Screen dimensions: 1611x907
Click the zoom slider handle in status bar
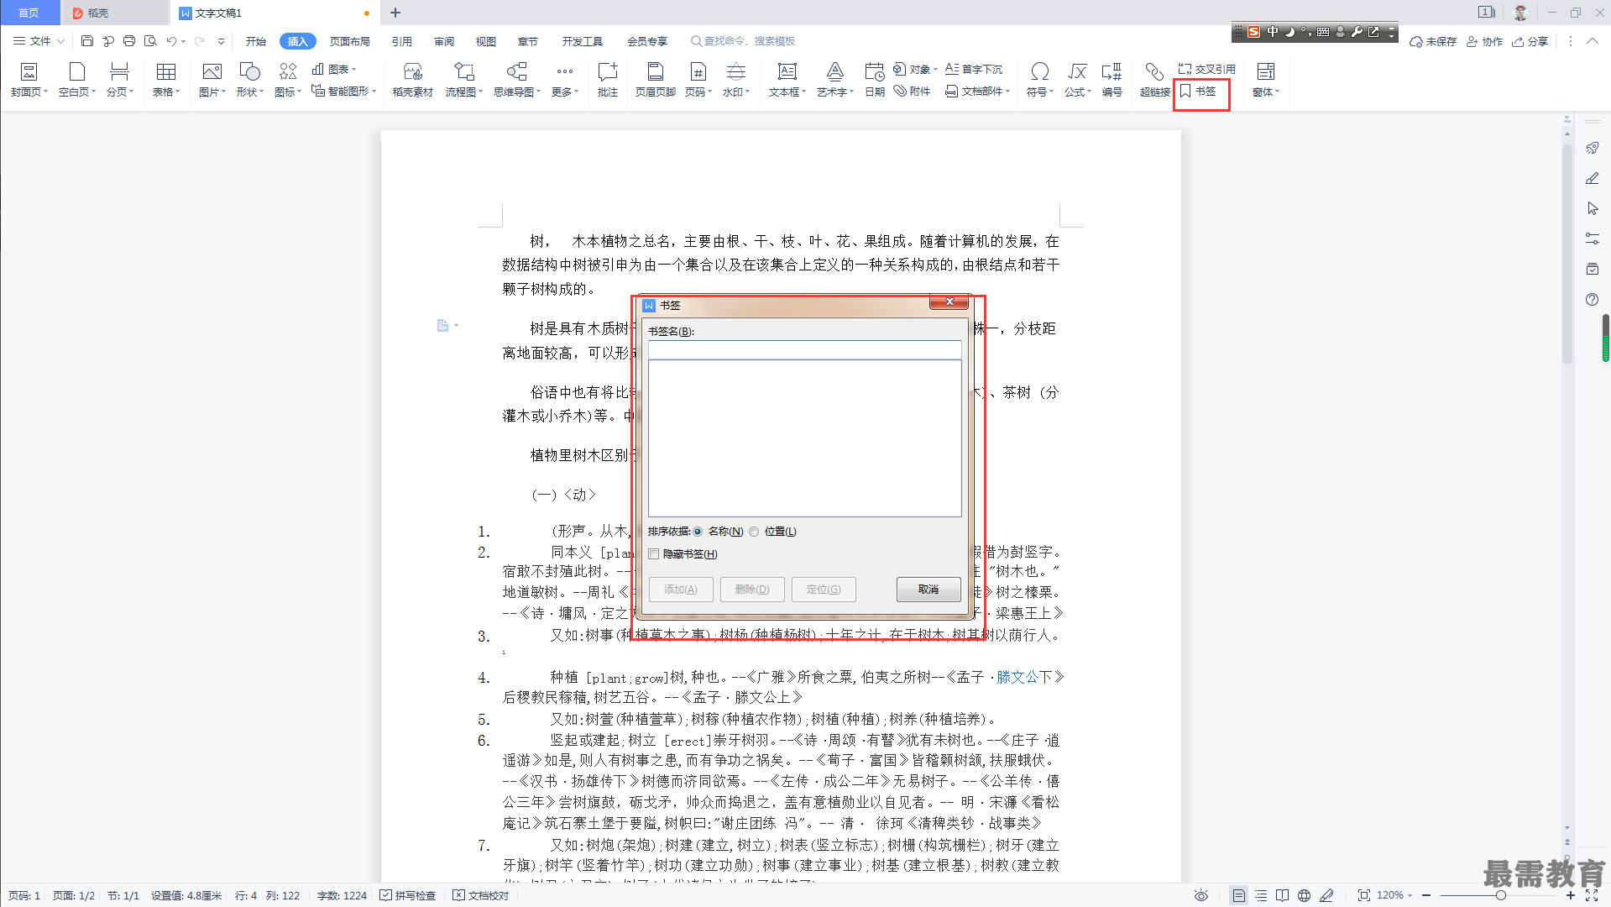tap(1500, 895)
